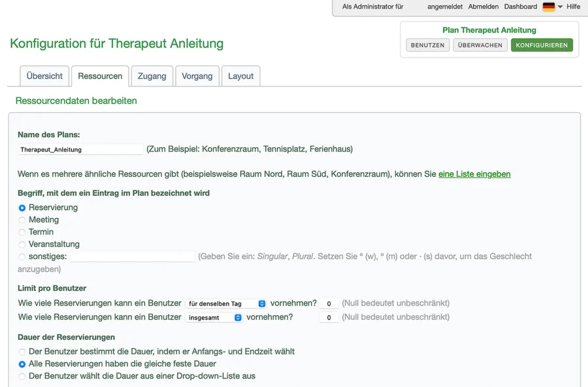Viewport: 588px width, 387px height.
Task: Click the German flag language icon
Action: pos(548,7)
